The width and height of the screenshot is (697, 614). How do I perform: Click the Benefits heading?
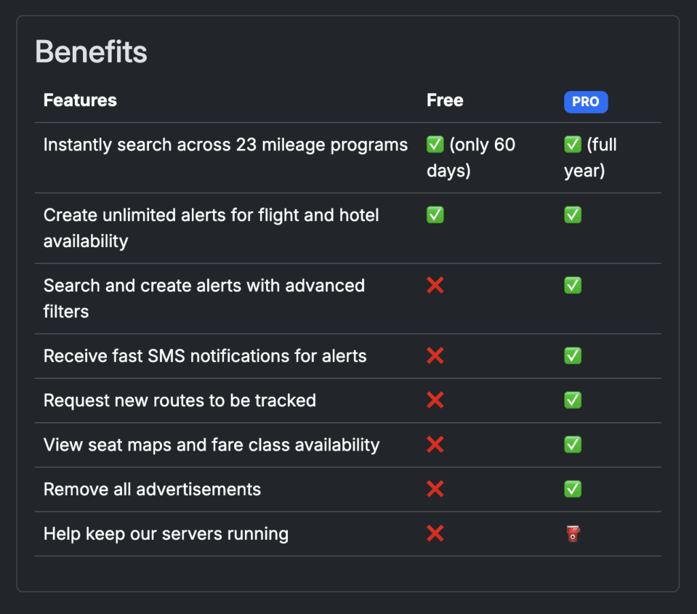pos(91,52)
